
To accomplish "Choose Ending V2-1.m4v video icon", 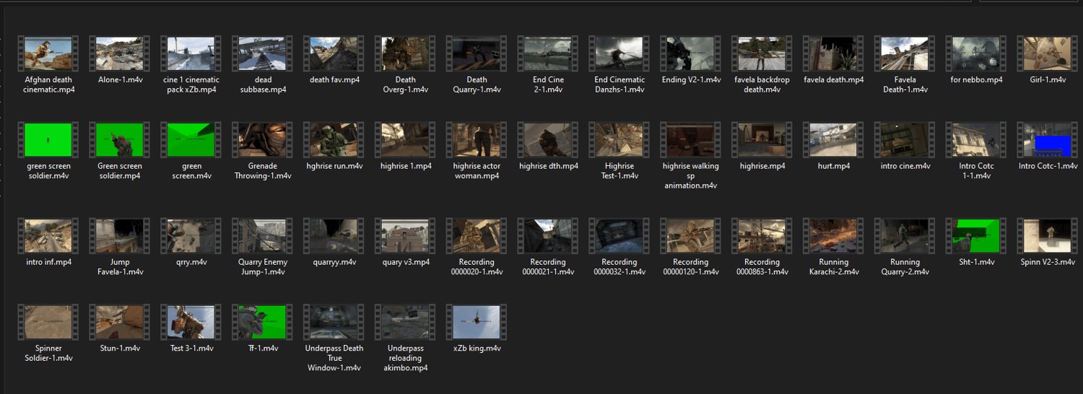I will [692, 54].
